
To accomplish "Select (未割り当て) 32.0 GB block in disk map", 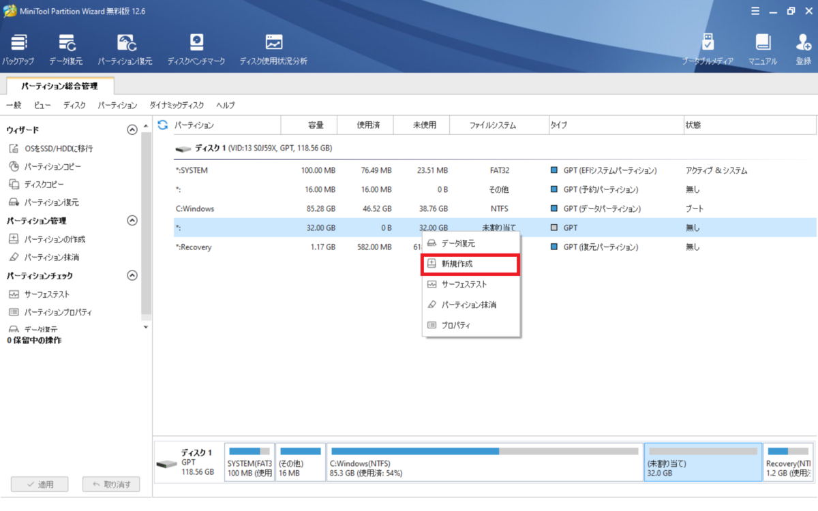I will tap(703, 462).
